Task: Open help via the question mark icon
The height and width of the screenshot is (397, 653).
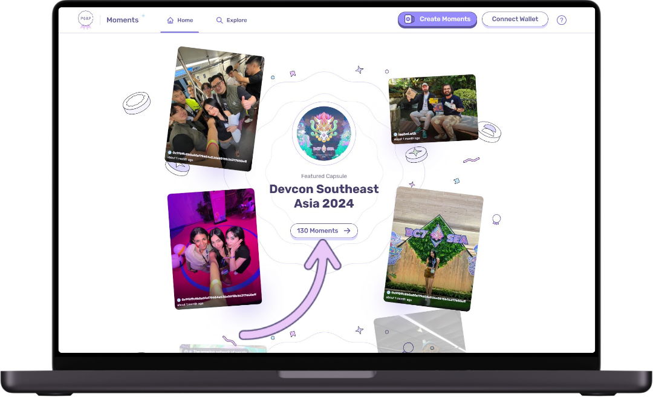Action: (561, 19)
